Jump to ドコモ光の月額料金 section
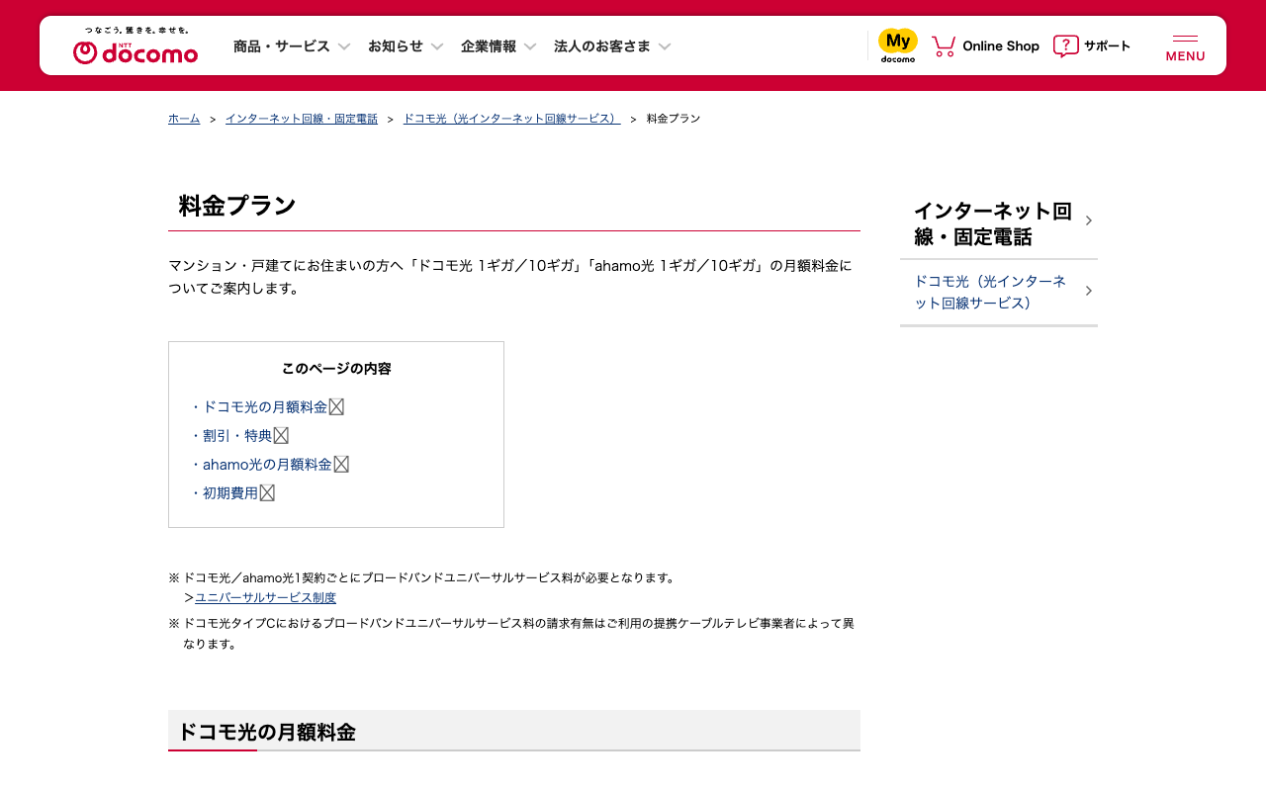The height and width of the screenshot is (791, 1266). point(265,406)
